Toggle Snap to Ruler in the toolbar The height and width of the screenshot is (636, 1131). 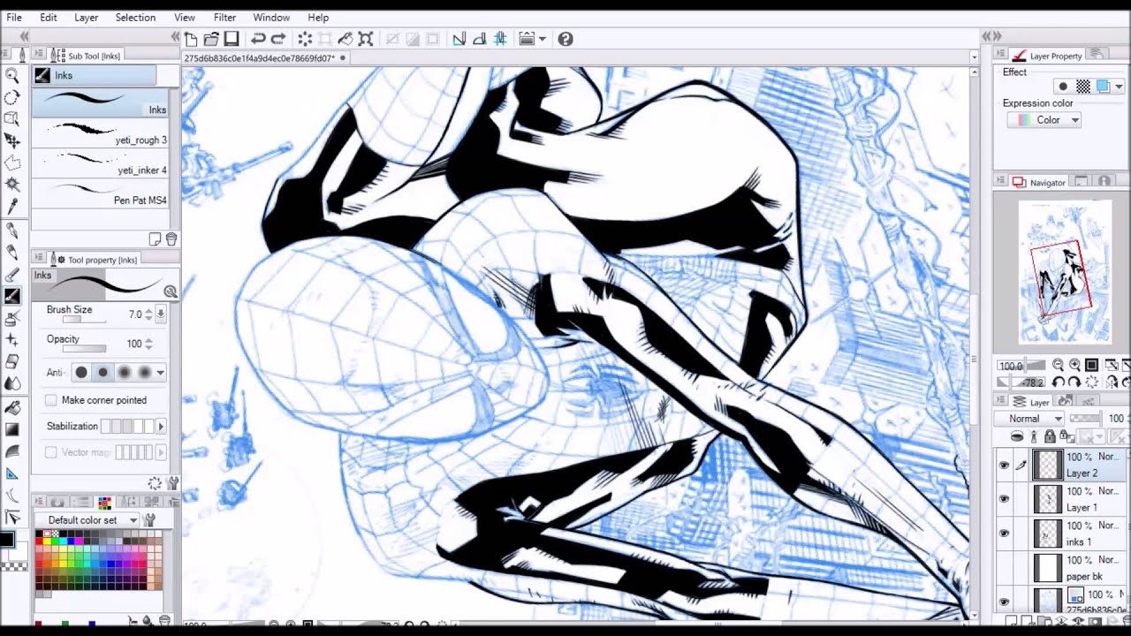(x=459, y=39)
